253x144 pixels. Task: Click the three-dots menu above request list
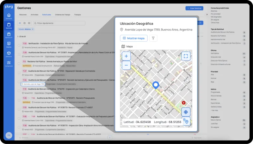(x=202, y=36)
